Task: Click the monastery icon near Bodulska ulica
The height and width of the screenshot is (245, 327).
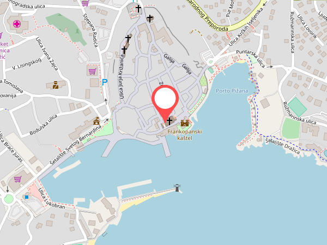Action: tap(96, 121)
